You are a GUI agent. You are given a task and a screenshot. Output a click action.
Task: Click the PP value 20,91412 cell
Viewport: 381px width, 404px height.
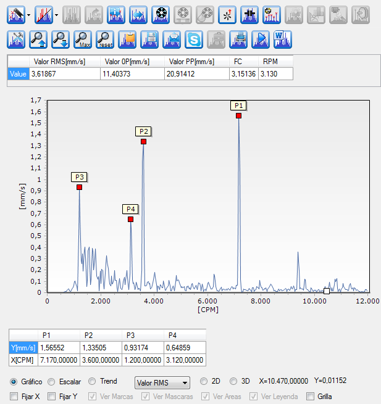pyautogui.click(x=197, y=74)
